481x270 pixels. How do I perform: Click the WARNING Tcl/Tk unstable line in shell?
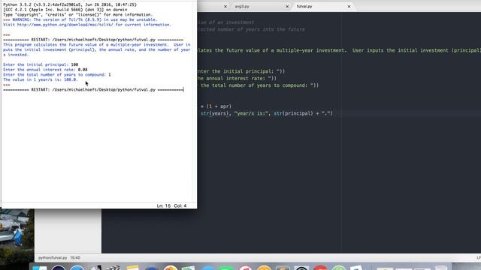pos(85,19)
